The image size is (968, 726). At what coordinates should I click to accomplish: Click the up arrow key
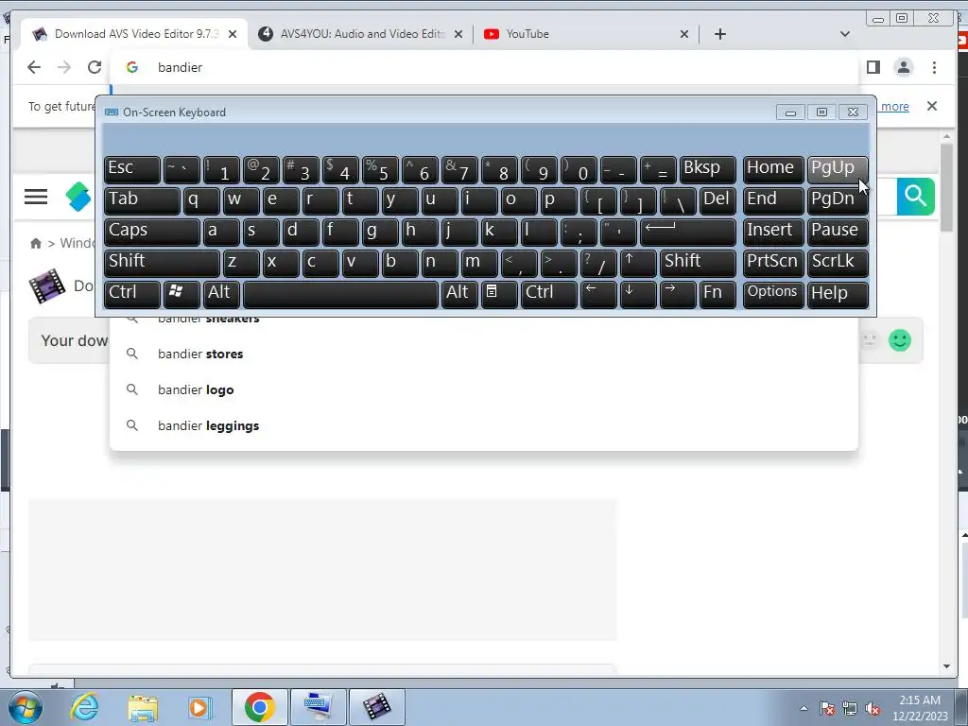[x=638, y=263]
